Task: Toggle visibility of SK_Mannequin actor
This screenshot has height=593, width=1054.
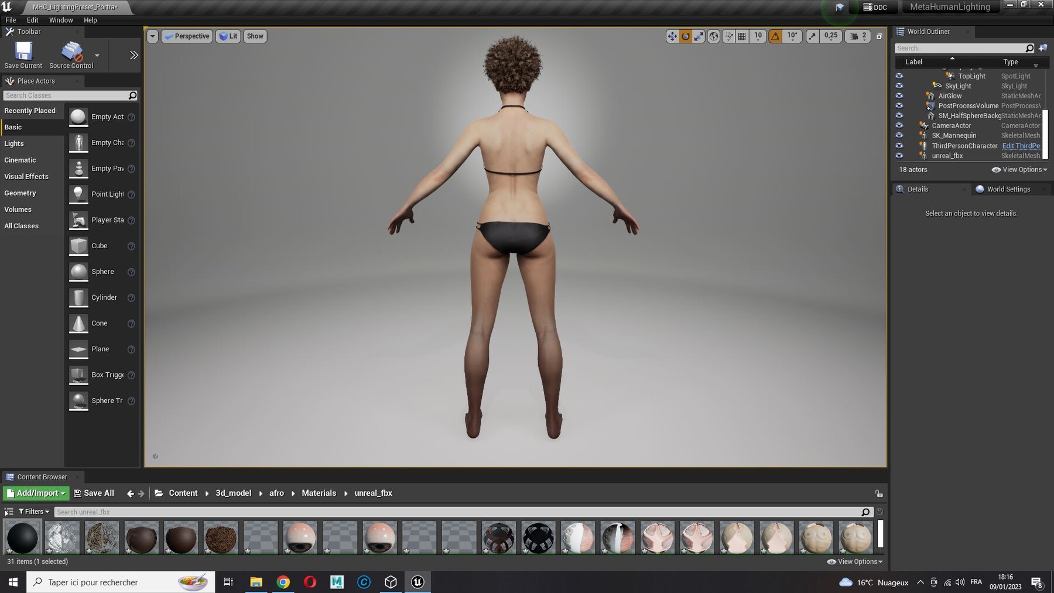Action: 899,136
